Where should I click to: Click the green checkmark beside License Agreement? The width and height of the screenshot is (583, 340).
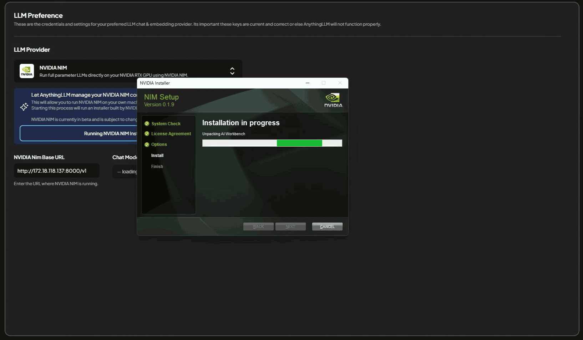[x=147, y=134]
